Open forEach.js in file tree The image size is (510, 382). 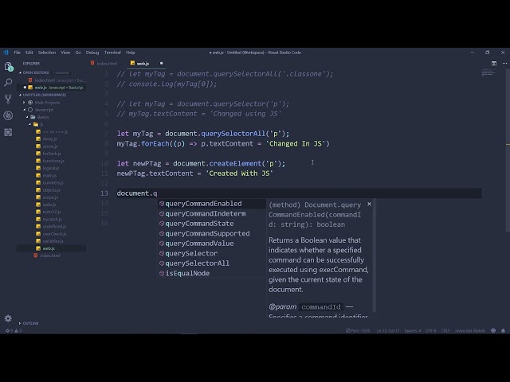(52, 154)
